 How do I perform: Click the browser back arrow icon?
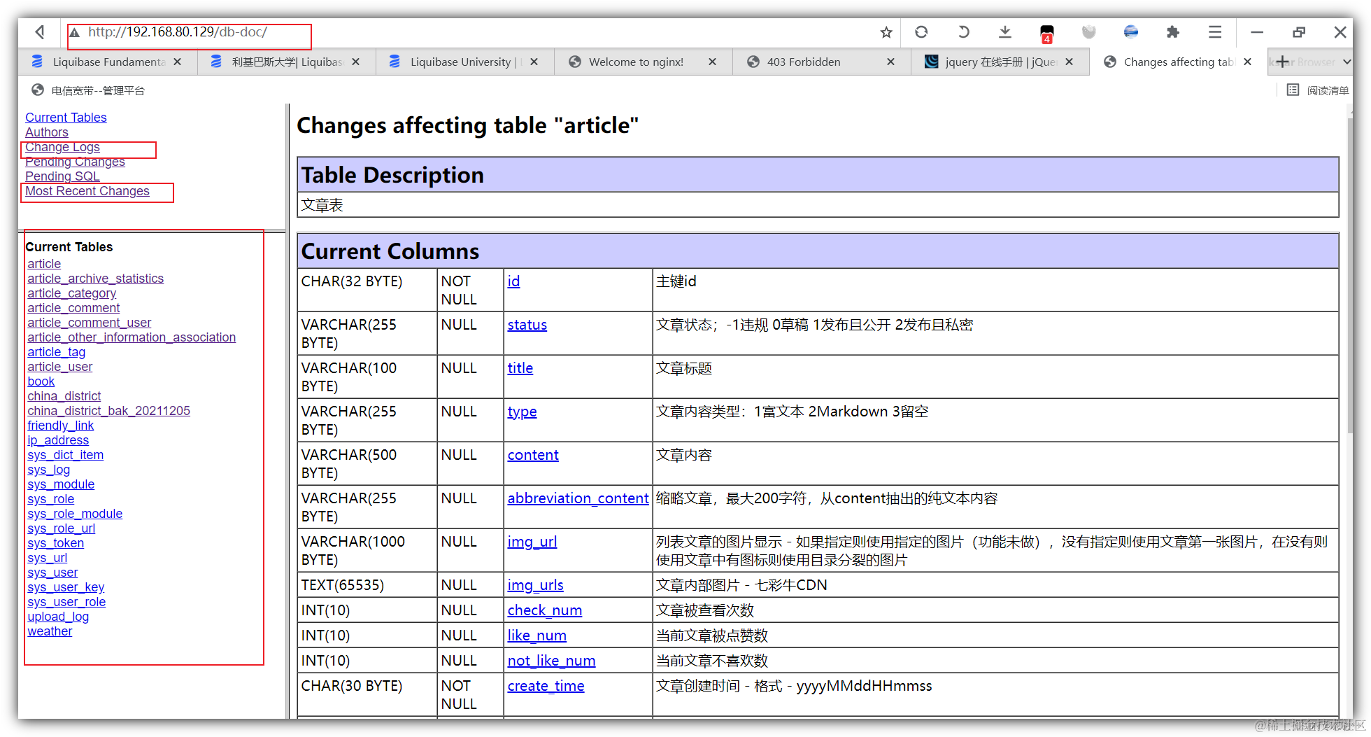pyautogui.click(x=40, y=32)
